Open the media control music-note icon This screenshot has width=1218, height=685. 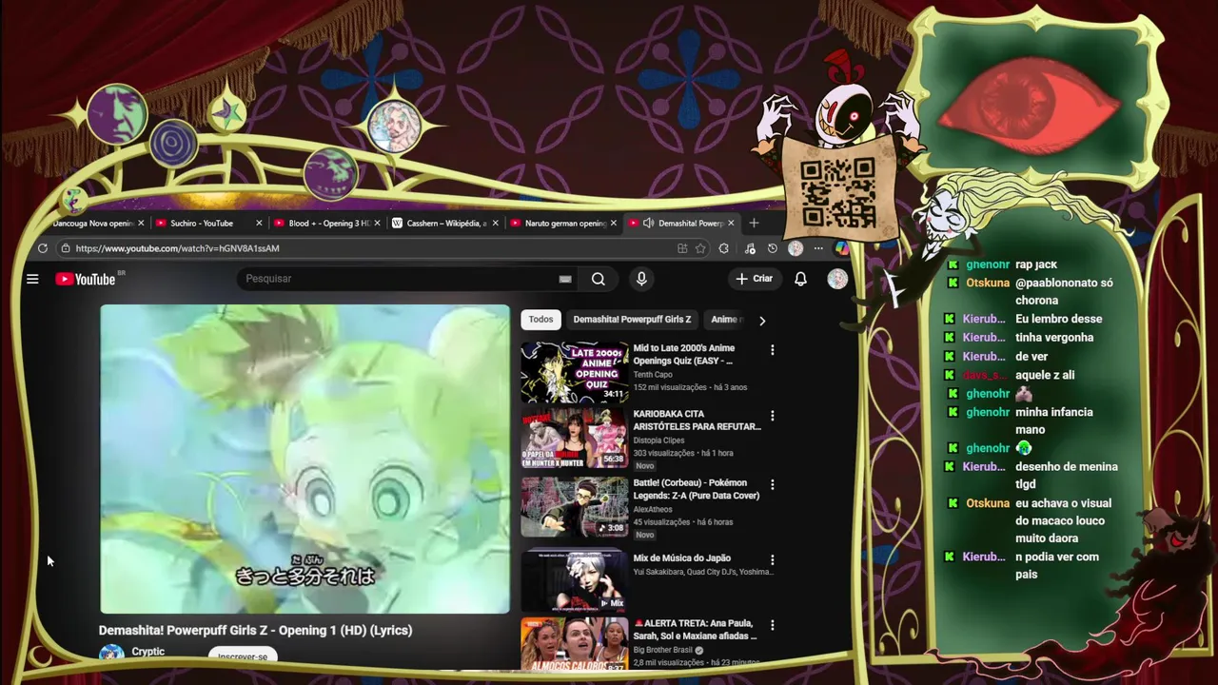pos(750,248)
